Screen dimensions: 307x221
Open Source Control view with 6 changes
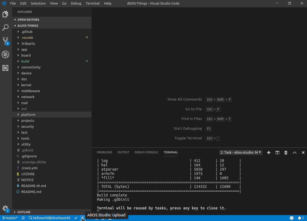[x=5, y=41]
